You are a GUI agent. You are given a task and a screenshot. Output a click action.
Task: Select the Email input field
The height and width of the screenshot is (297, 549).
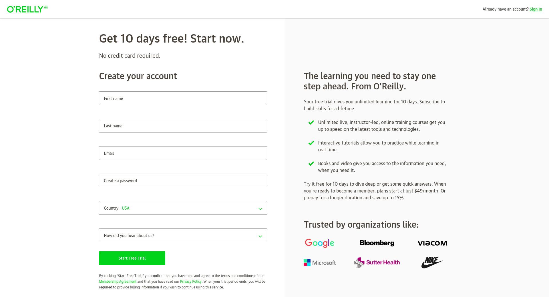183,153
